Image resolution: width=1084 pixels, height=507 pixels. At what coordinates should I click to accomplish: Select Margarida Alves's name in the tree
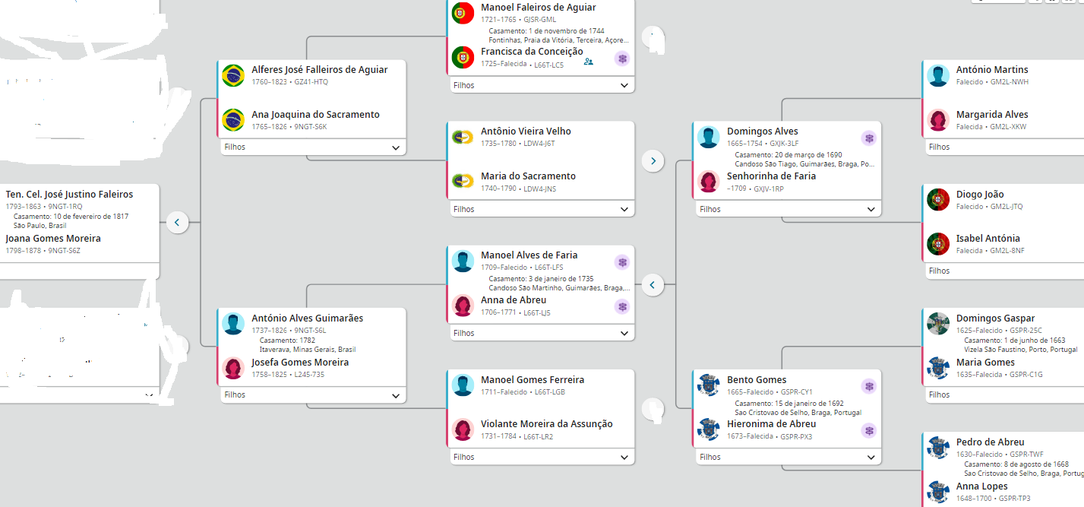992,115
